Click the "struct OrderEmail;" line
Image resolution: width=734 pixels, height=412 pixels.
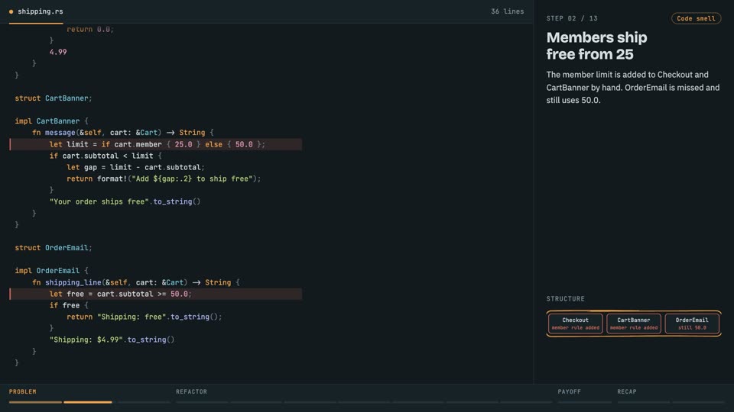tap(54, 247)
